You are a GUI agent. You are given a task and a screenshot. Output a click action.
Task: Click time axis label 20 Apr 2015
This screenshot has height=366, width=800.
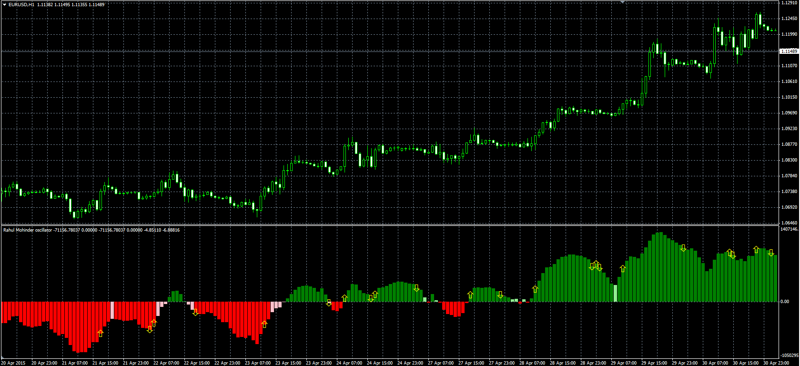tap(13, 363)
